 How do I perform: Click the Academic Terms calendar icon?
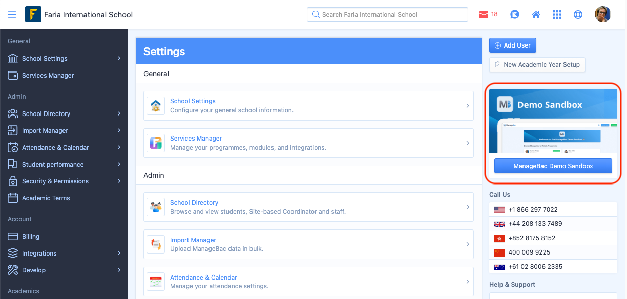[13, 198]
